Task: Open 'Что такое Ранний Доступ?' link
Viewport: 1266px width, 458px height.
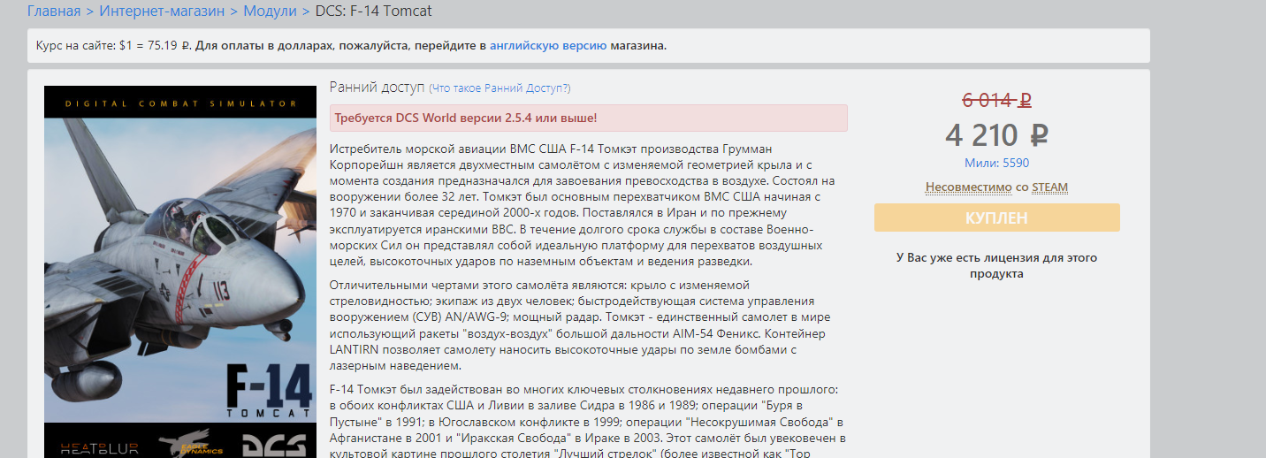Action: click(500, 88)
